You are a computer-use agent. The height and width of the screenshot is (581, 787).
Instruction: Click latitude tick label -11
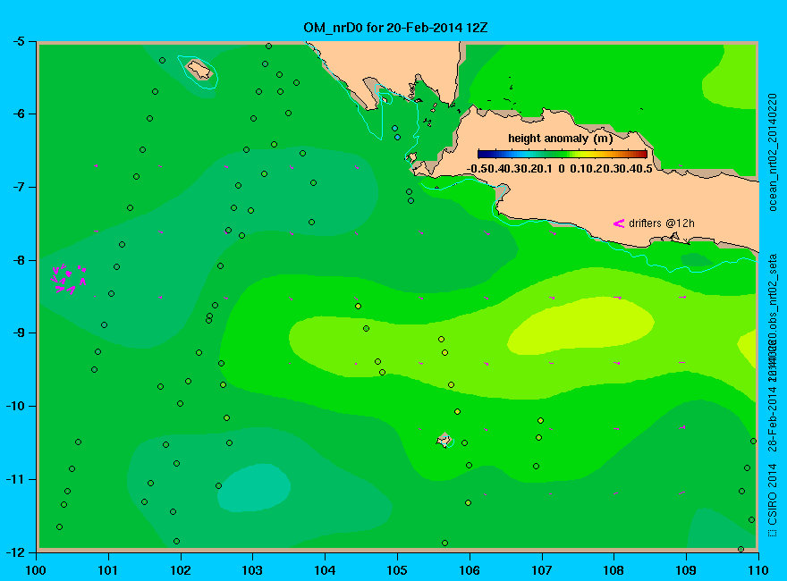[14, 479]
